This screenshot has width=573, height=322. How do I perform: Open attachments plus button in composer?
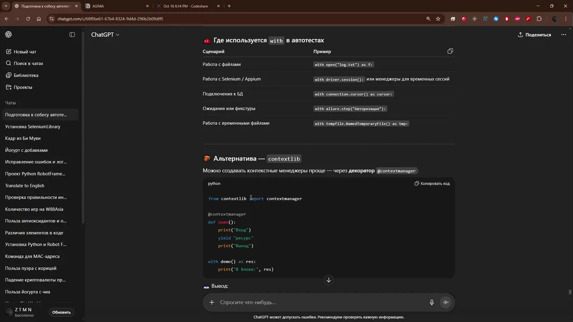coord(212,302)
